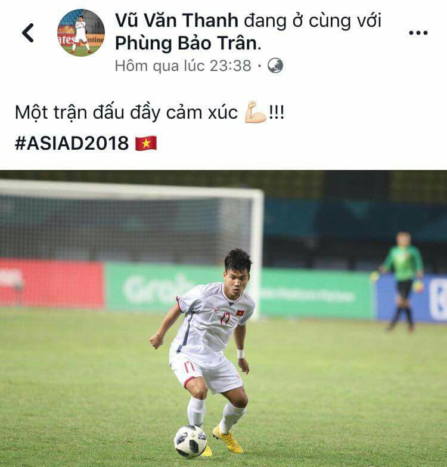
Task: Tap the caption Một trận đấu đầy cảm xúc
Action: coord(126,113)
